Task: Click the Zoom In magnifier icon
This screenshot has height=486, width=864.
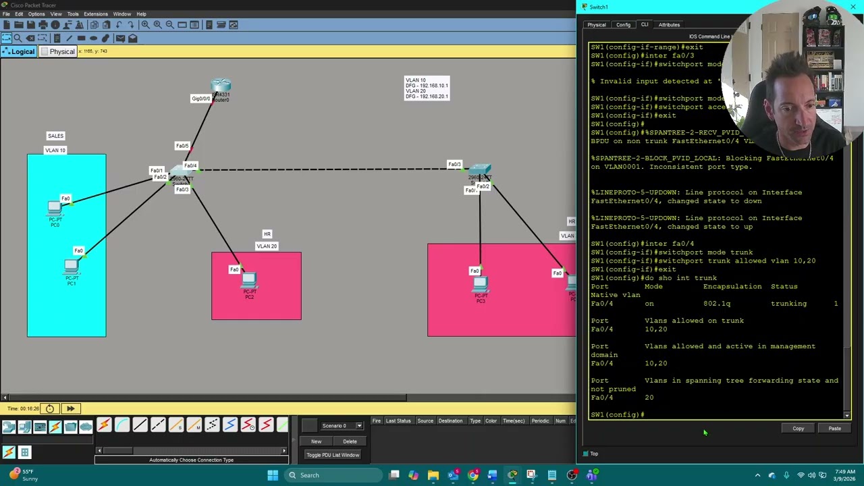Action: coord(146,25)
